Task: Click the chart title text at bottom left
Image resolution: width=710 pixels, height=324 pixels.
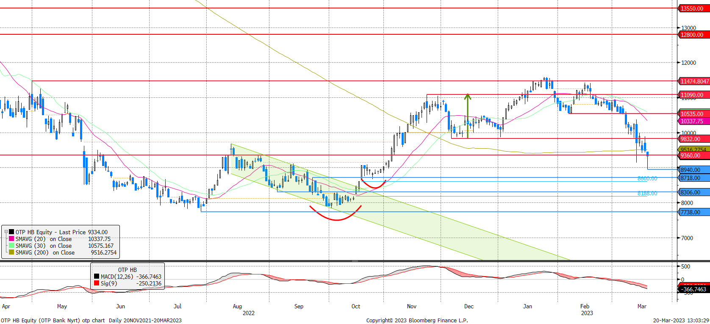Action: pos(91,320)
